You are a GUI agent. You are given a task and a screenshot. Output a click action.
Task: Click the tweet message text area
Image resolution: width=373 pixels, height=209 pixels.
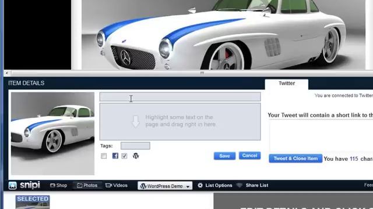click(x=321, y=136)
